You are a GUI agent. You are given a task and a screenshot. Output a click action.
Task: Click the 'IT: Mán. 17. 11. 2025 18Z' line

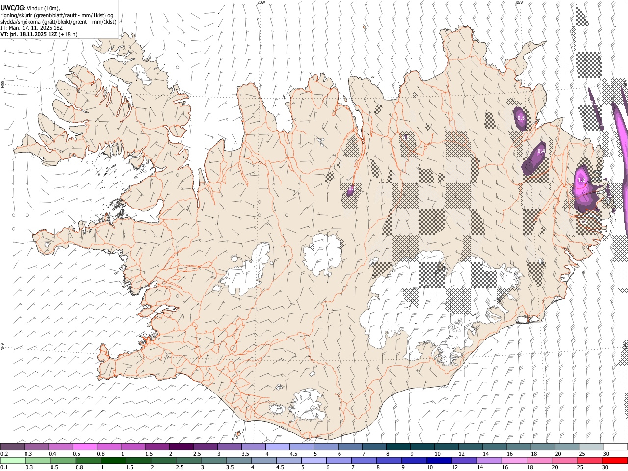(32, 28)
